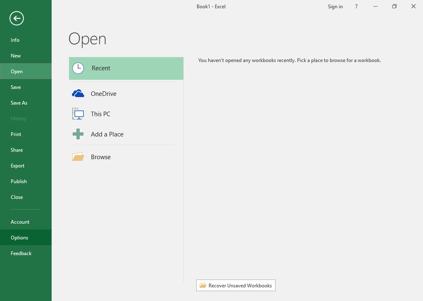
Task: Click the Sign in link
Action: 335,7
